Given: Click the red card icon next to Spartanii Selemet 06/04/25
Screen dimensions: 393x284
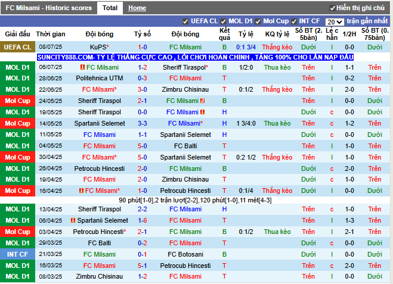Looking at the screenshot, I should 73,220.
